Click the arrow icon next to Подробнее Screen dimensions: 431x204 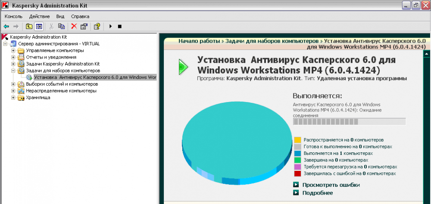pos(296,193)
